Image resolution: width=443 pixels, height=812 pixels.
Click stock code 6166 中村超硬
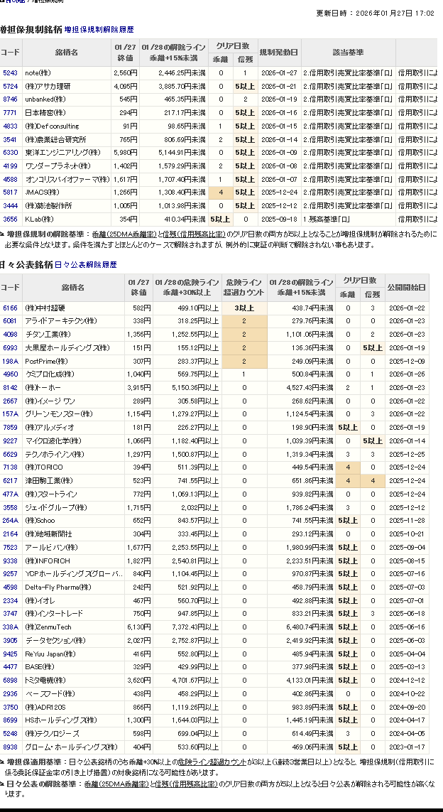[10, 308]
